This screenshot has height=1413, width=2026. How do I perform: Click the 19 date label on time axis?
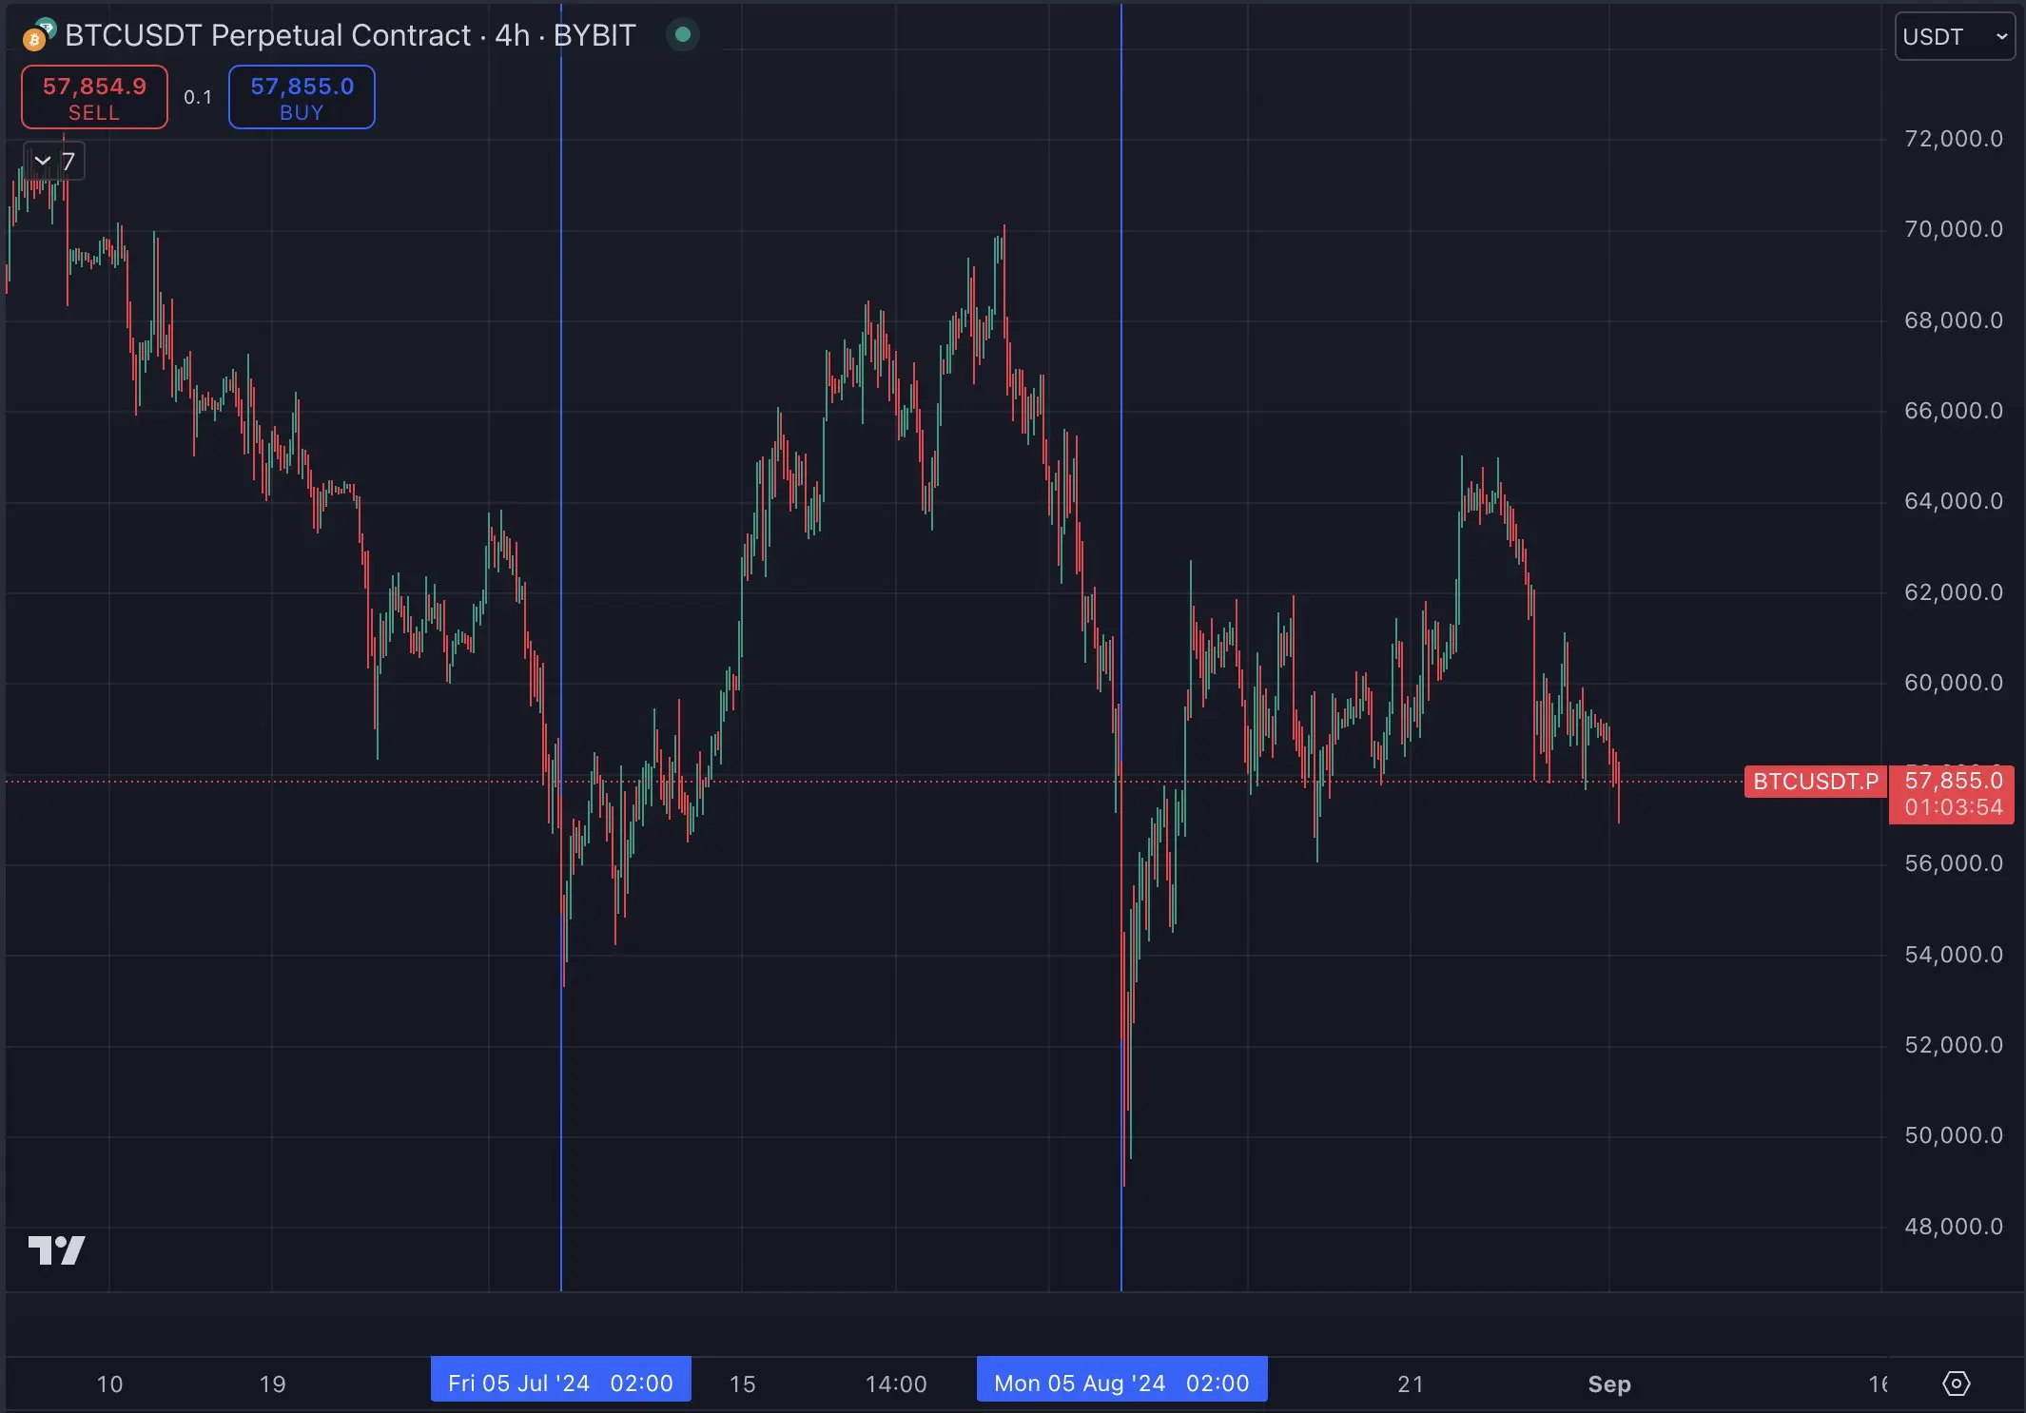[x=272, y=1384]
